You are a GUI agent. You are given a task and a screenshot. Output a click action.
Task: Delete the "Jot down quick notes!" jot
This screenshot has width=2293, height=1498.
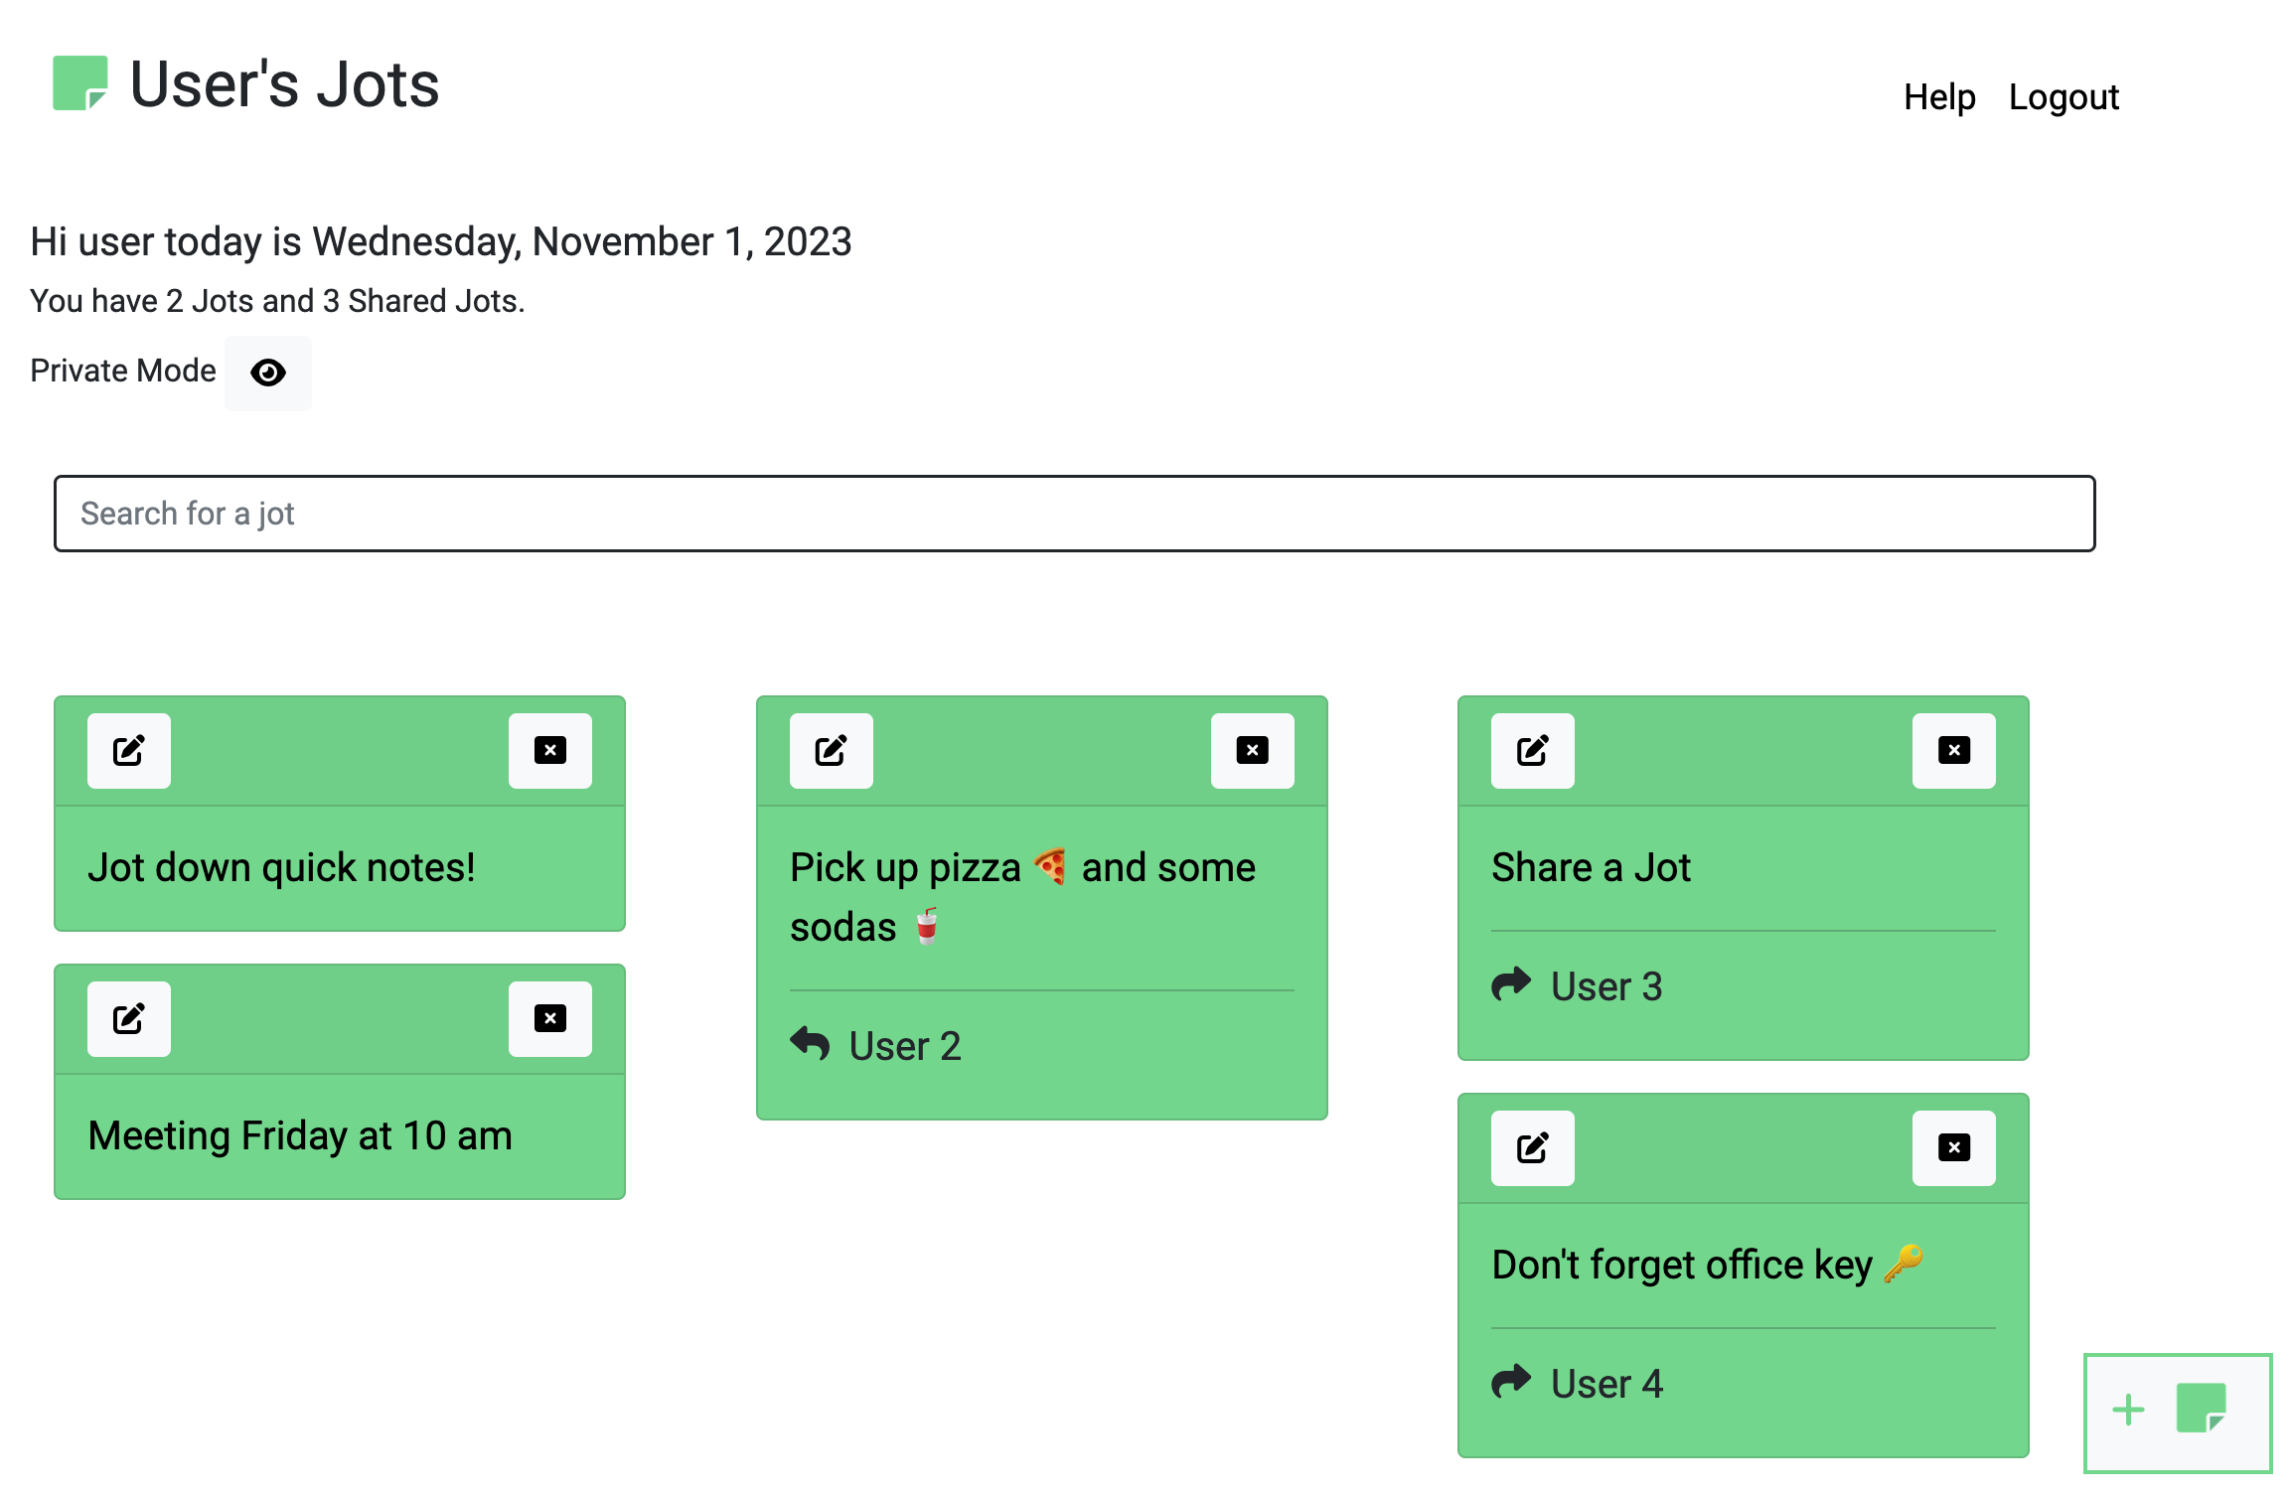coord(550,751)
